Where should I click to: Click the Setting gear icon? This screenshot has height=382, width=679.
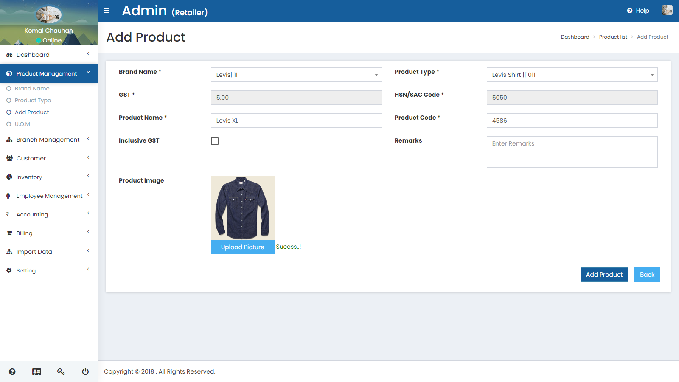pos(9,270)
